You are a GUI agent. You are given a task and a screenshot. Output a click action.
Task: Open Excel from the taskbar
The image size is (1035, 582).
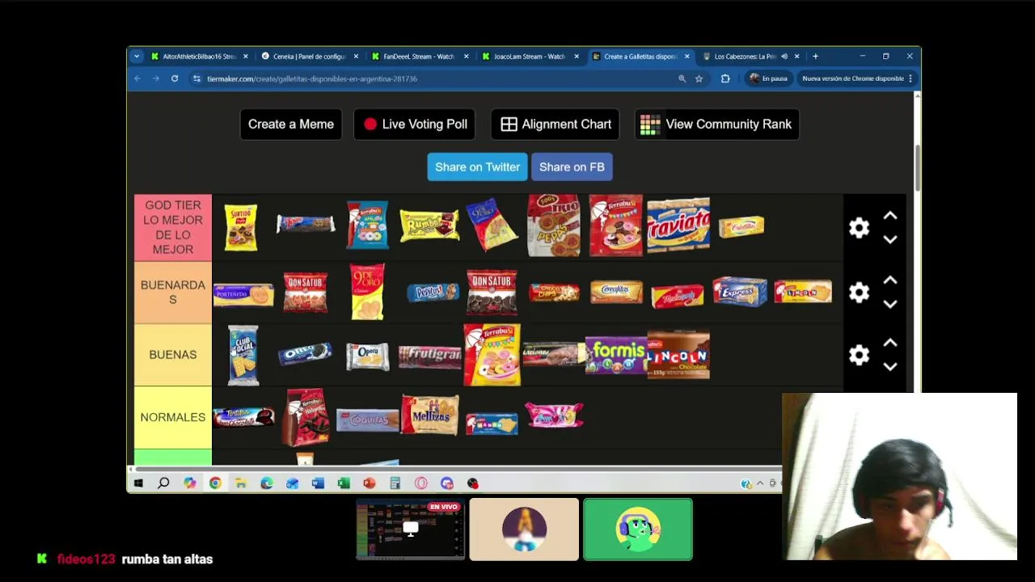(x=344, y=483)
